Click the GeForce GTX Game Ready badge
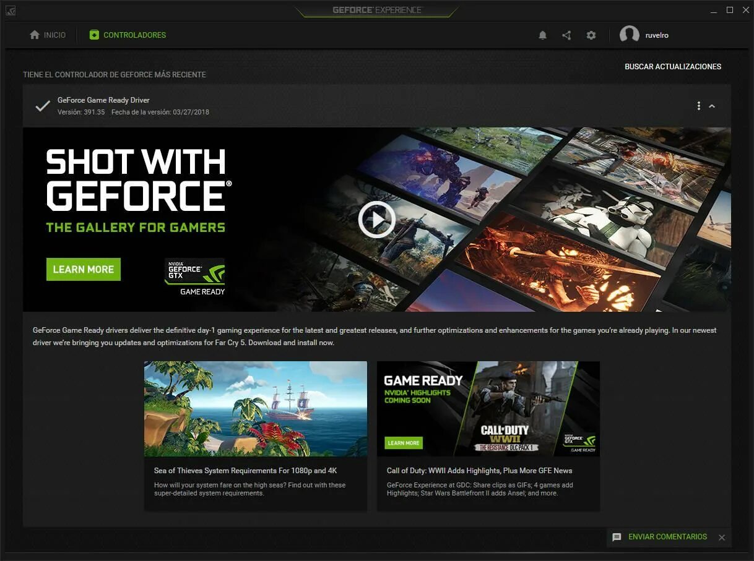The image size is (754, 561). [x=194, y=276]
